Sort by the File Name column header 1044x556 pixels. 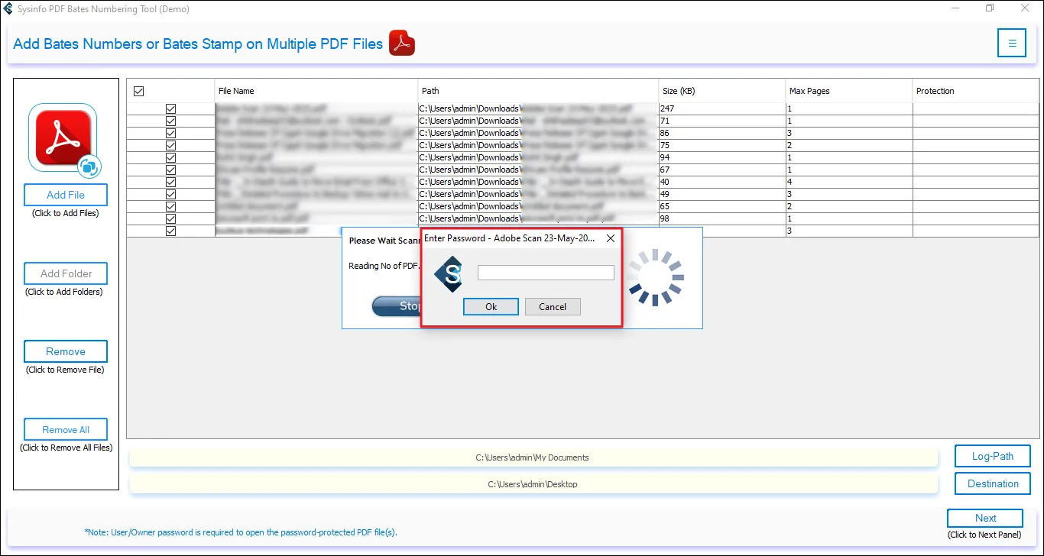coord(316,91)
